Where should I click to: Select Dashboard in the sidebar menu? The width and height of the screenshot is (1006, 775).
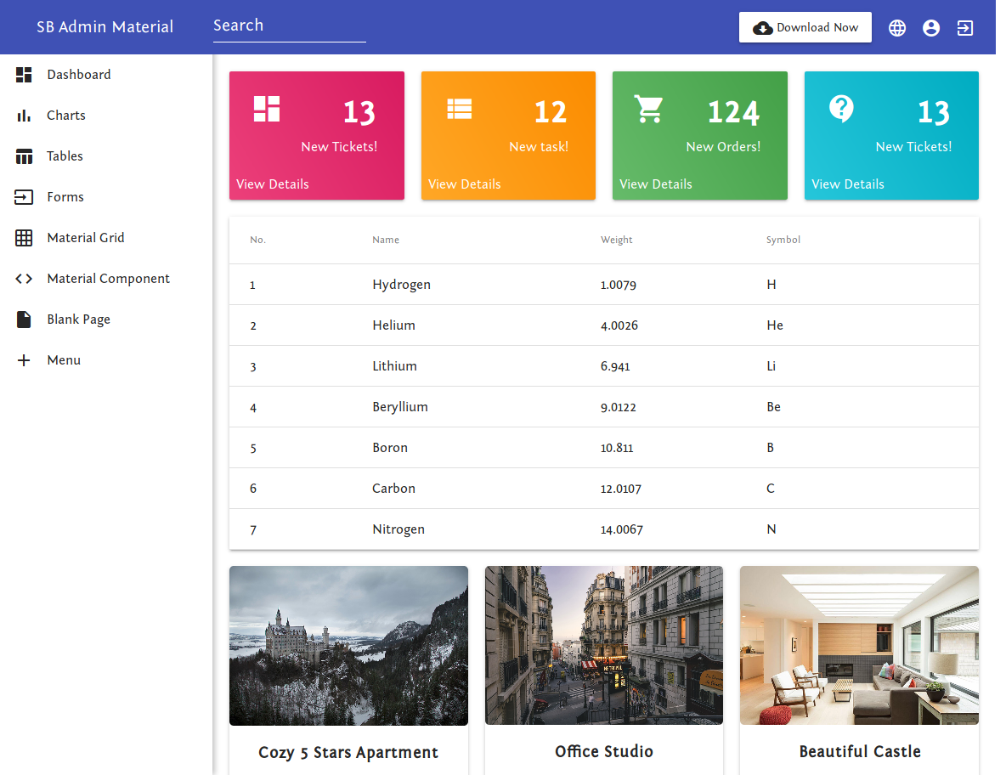(x=79, y=74)
